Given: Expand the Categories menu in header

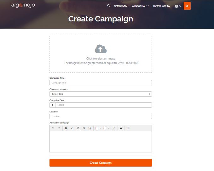Looking at the screenshot, I should [x=140, y=6].
